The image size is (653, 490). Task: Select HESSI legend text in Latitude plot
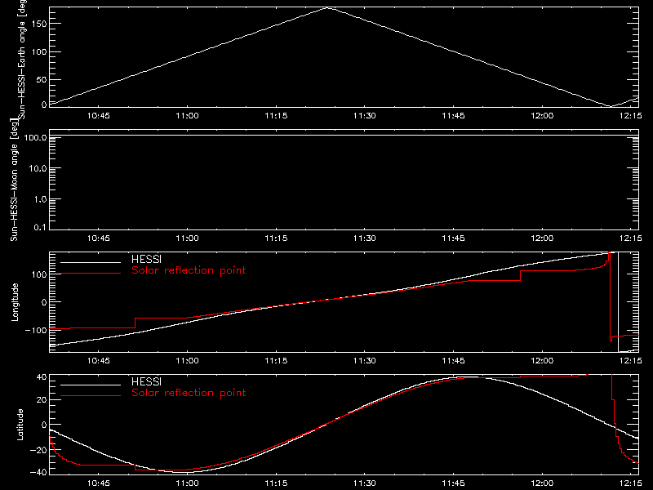click(x=146, y=381)
